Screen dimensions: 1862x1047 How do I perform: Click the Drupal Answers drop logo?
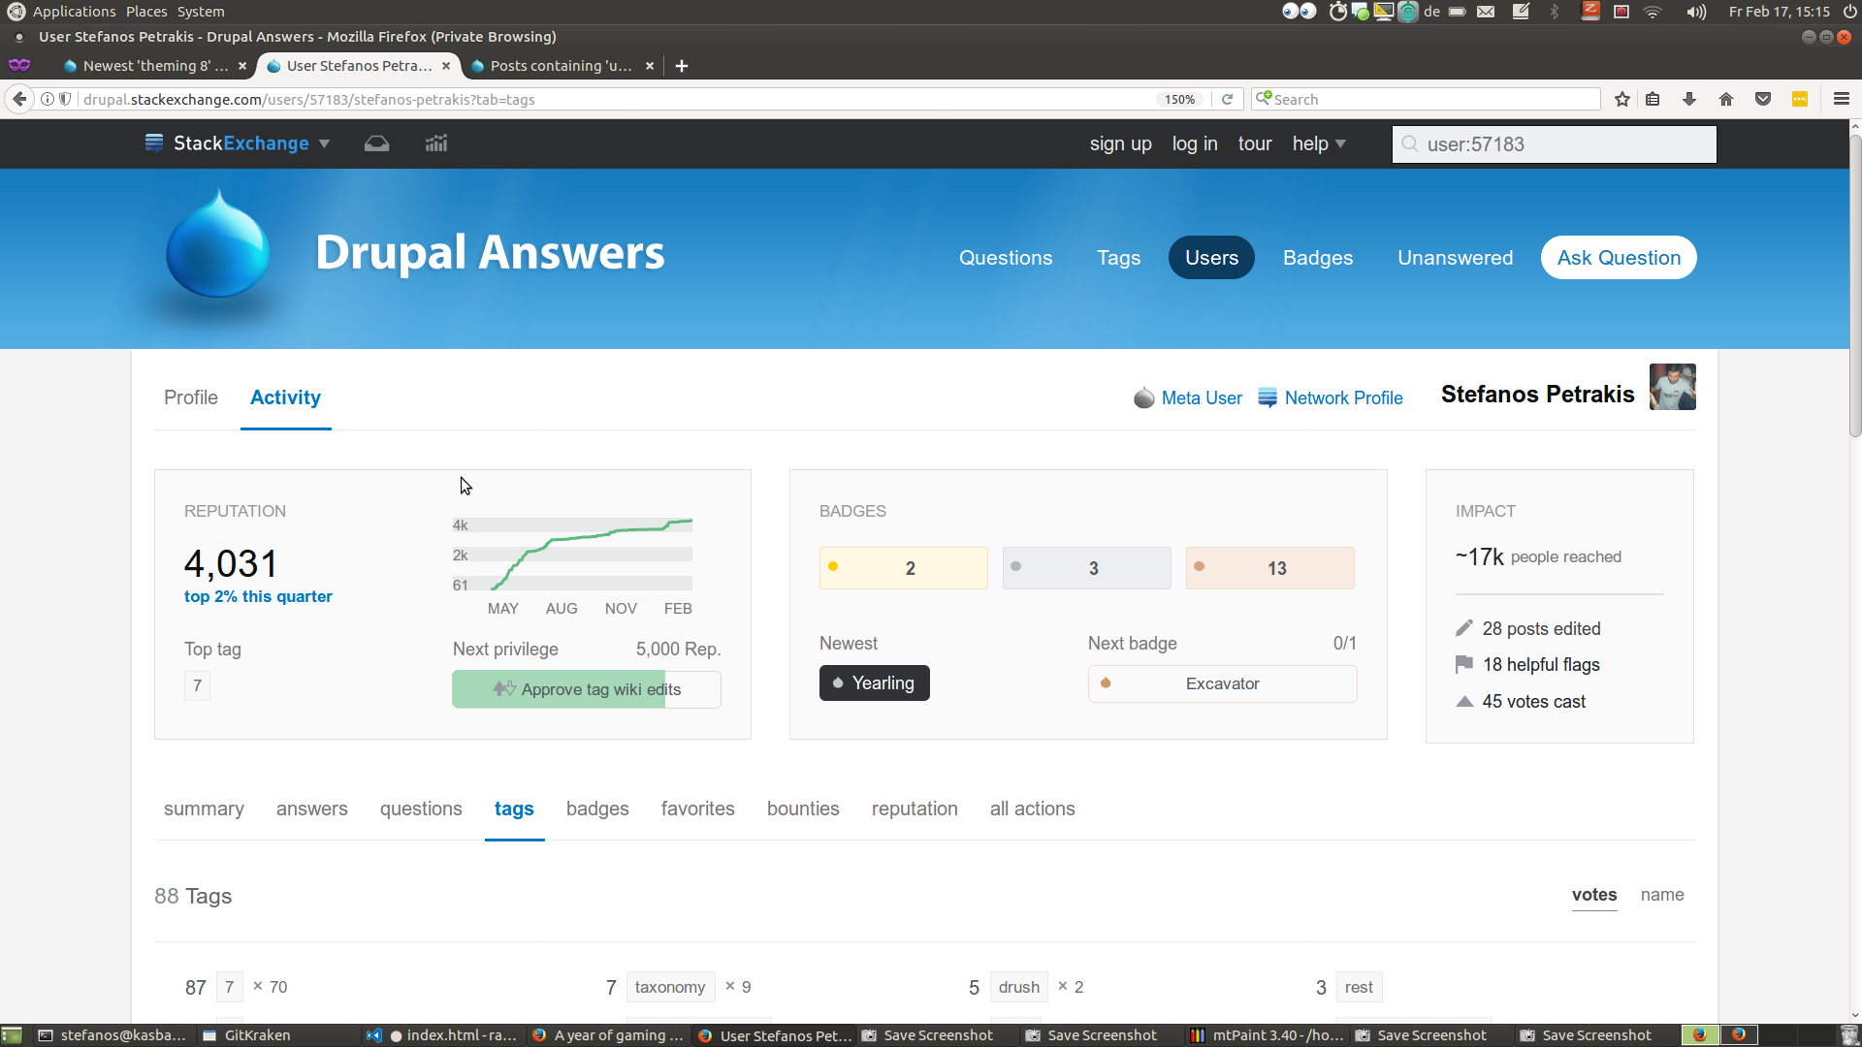click(217, 244)
